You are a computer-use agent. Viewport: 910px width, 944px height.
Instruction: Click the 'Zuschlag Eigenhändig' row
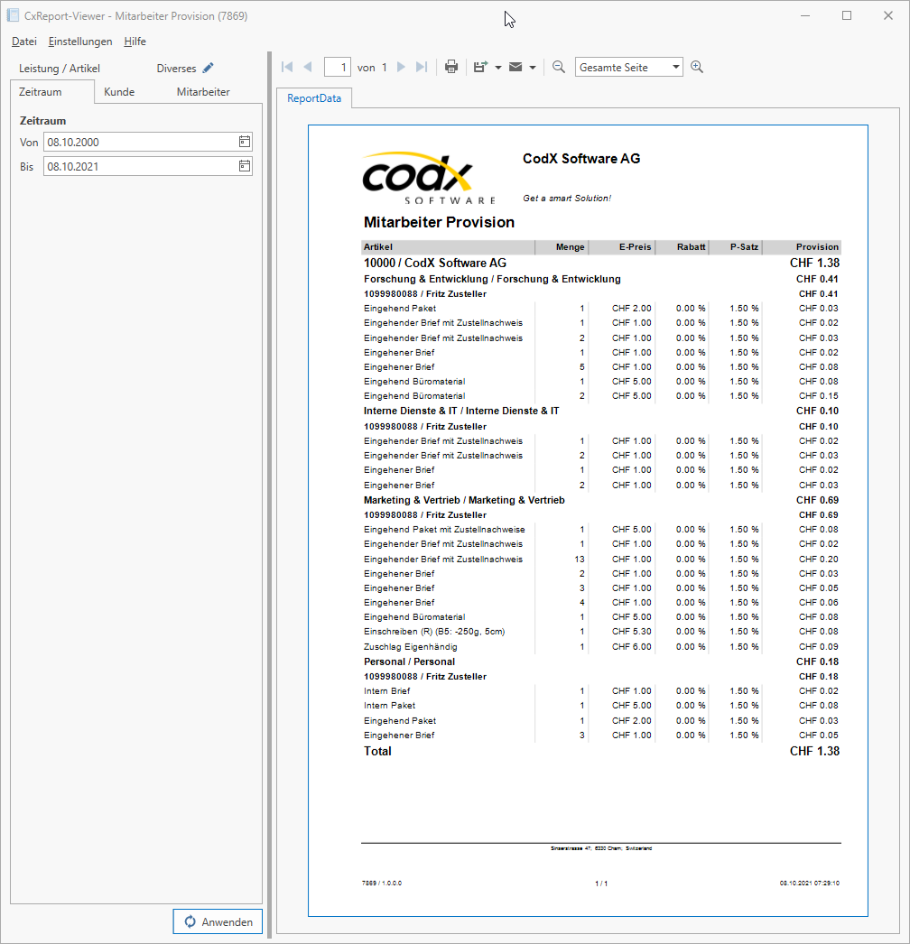(x=601, y=646)
